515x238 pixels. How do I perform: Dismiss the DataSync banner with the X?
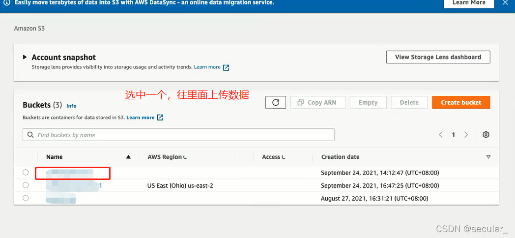click(x=505, y=2)
